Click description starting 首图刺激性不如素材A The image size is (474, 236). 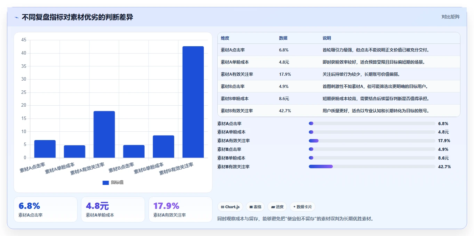[375, 87]
